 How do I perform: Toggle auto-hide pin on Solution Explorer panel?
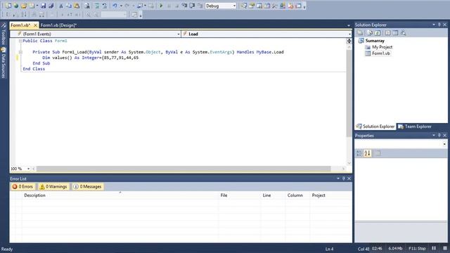click(439, 25)
